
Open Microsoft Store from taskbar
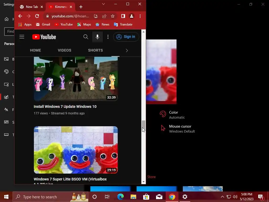[146, 197]
